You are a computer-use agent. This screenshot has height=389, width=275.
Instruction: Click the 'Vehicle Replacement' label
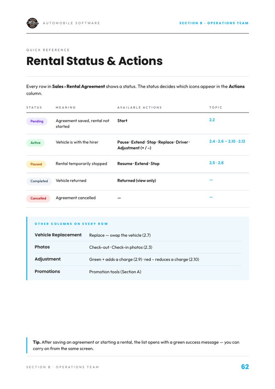coord(58,235)
